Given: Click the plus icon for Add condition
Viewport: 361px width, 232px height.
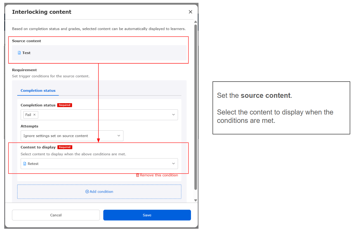Looking at the screenshot, I should [x=87, y=192].
